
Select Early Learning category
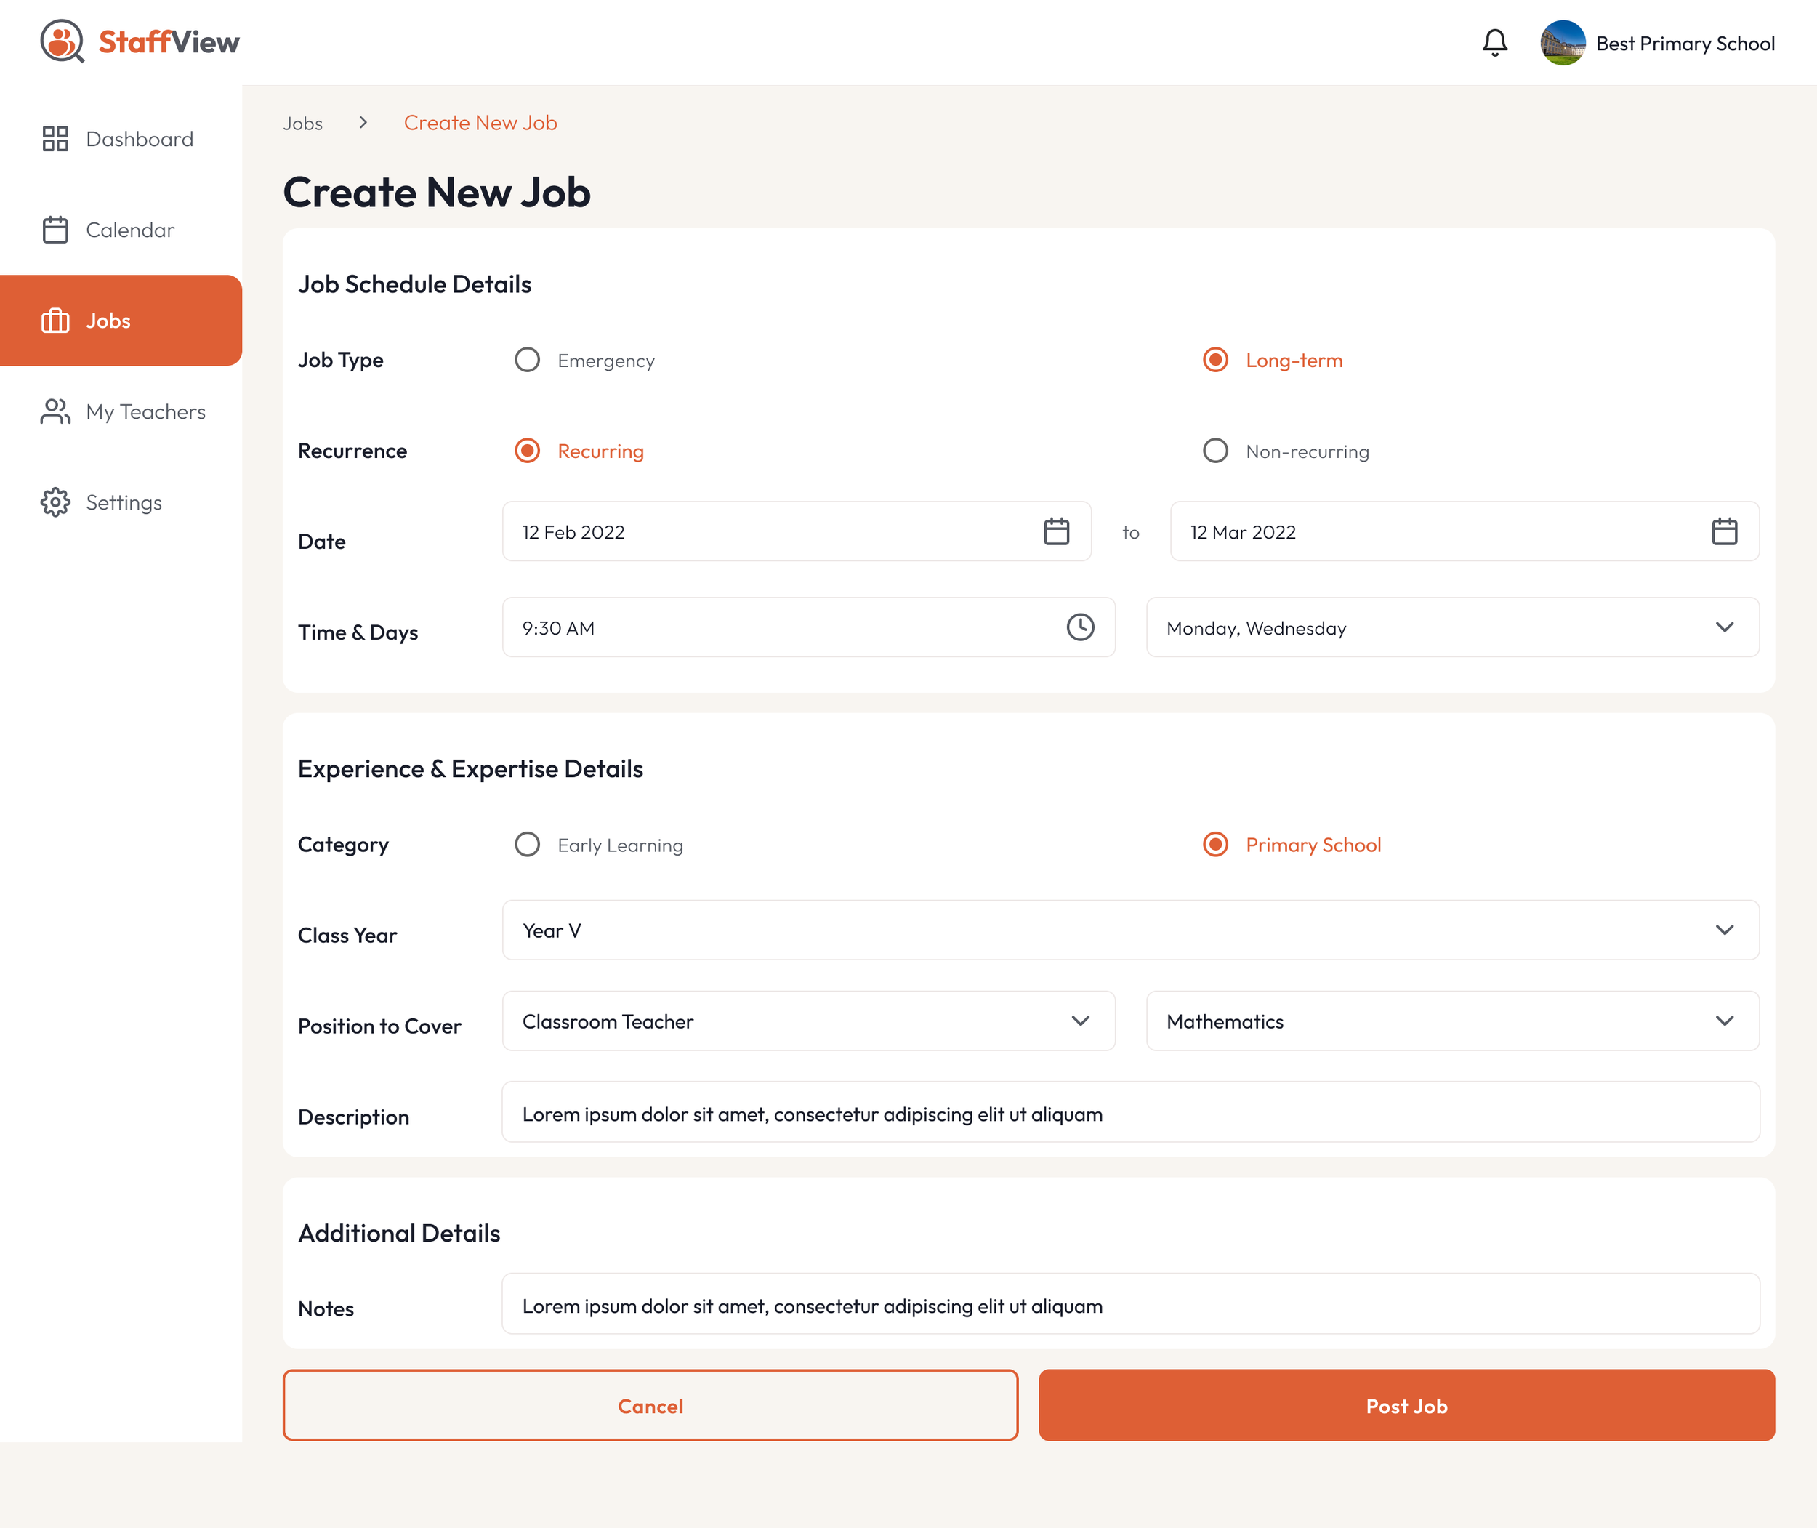526,845
